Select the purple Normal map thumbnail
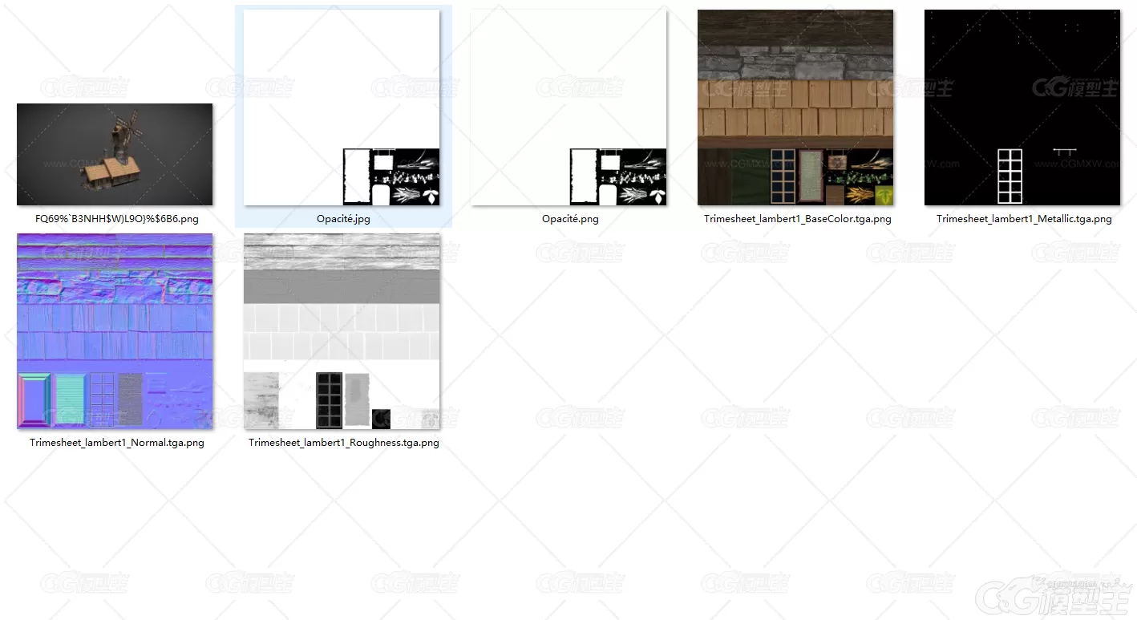This screenshot has width=1137, height=620. 115,331
